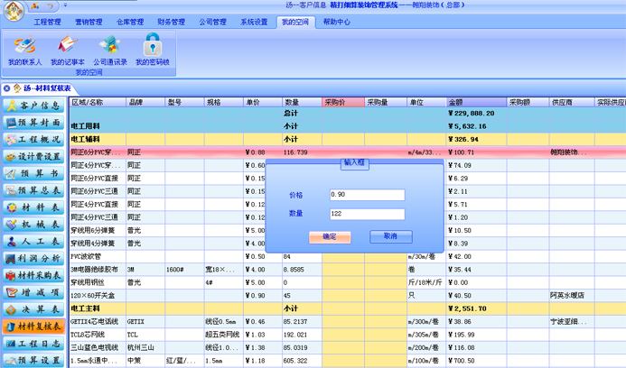Viewport: 626px width, 368px height.
Task: Select the 电工用料 subtotal row
Action: tap(348, 126)
